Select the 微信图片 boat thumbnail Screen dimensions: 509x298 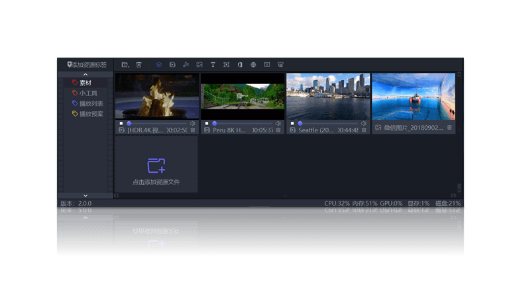click(414, 97)
